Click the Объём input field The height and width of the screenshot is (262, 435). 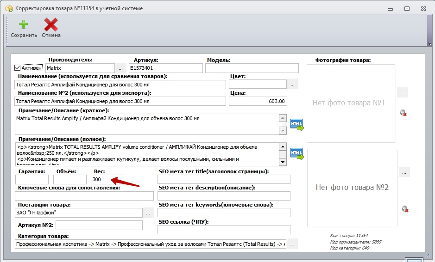click(x=70, y=180)
